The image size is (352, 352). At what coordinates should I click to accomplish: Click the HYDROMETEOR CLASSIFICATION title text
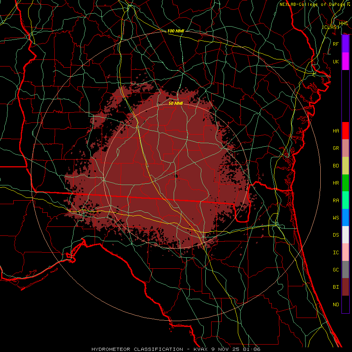point(137,349)
